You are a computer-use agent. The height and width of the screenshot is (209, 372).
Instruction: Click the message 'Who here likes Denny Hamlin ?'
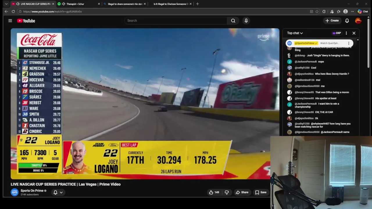point(332,74)
